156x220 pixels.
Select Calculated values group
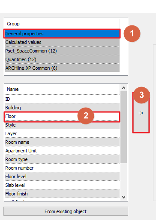(62, 42)
